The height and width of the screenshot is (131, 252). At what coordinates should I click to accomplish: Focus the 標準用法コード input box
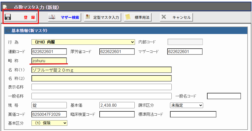coord(193,114)
